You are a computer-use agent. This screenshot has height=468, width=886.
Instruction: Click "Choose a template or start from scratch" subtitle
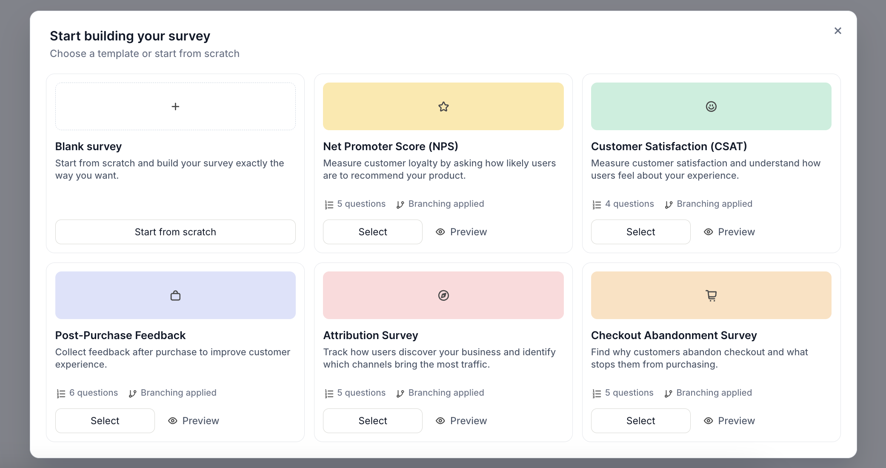click(x=145, y=54)
